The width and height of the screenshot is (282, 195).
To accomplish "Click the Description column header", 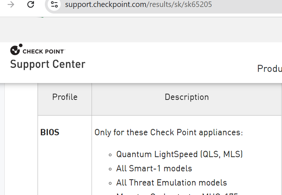I will click(187, 97).
